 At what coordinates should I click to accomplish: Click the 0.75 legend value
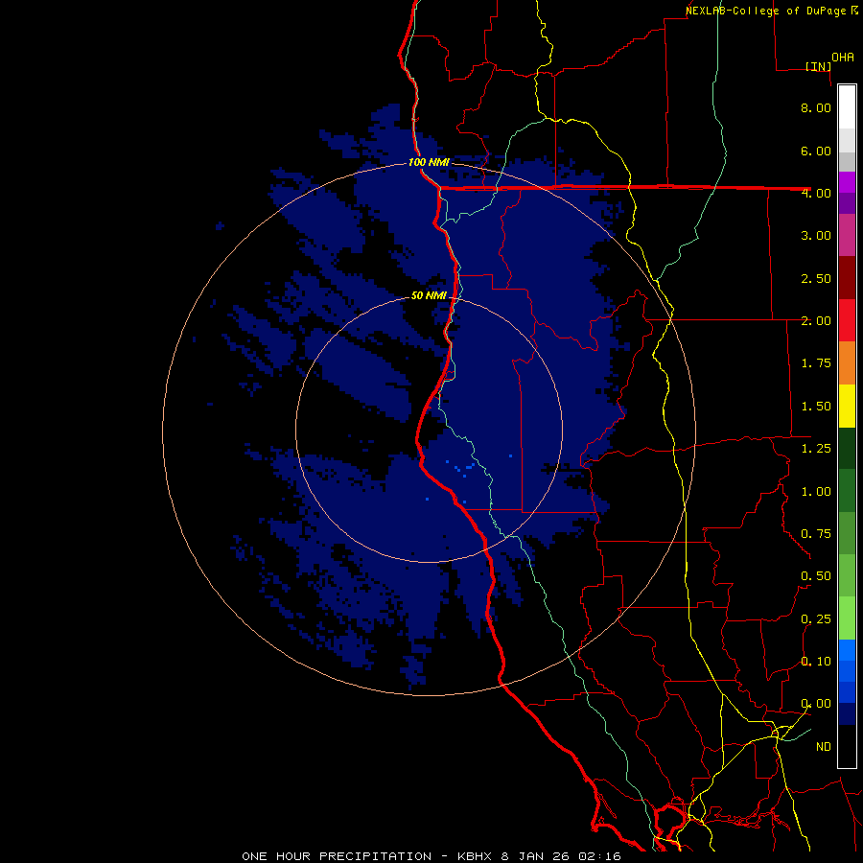point(816,534)
